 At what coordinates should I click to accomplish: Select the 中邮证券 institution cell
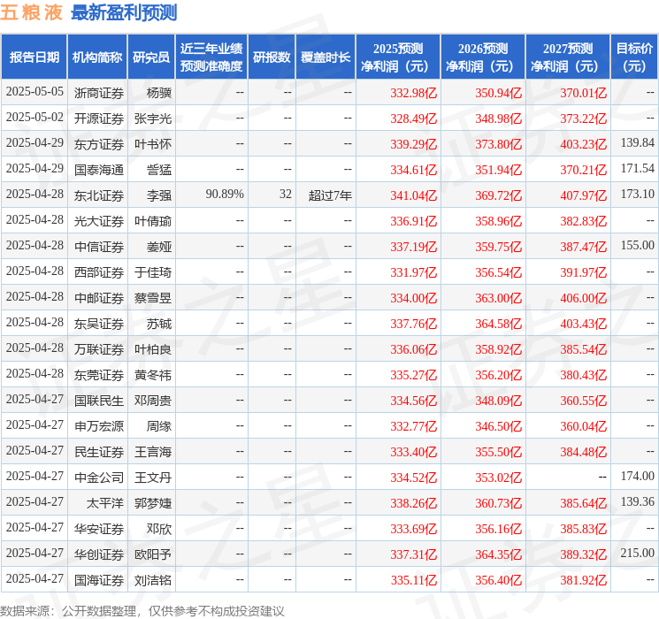(x=99, y=297)
